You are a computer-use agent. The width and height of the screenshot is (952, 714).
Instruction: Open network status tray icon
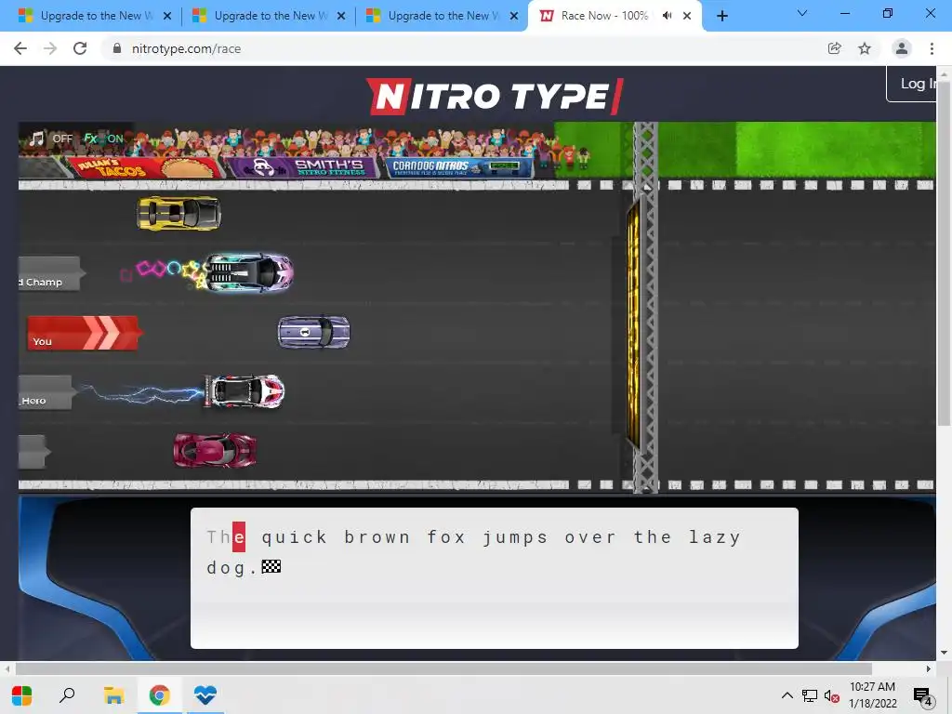[x=810, y=695]
